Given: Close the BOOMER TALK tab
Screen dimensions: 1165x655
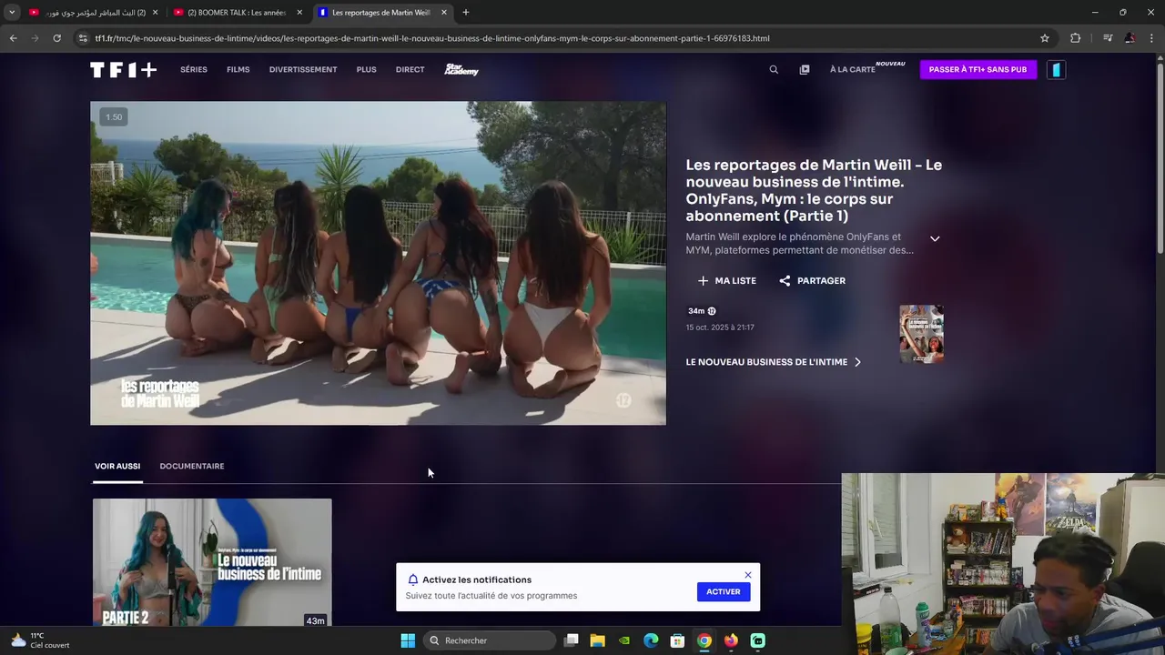Looking at the screenshot, I should point(299,13).
